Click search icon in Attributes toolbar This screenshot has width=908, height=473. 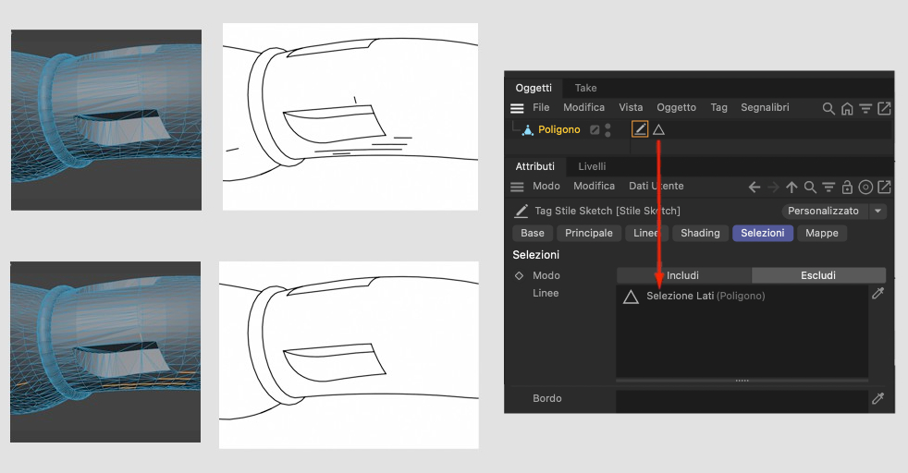810,187
